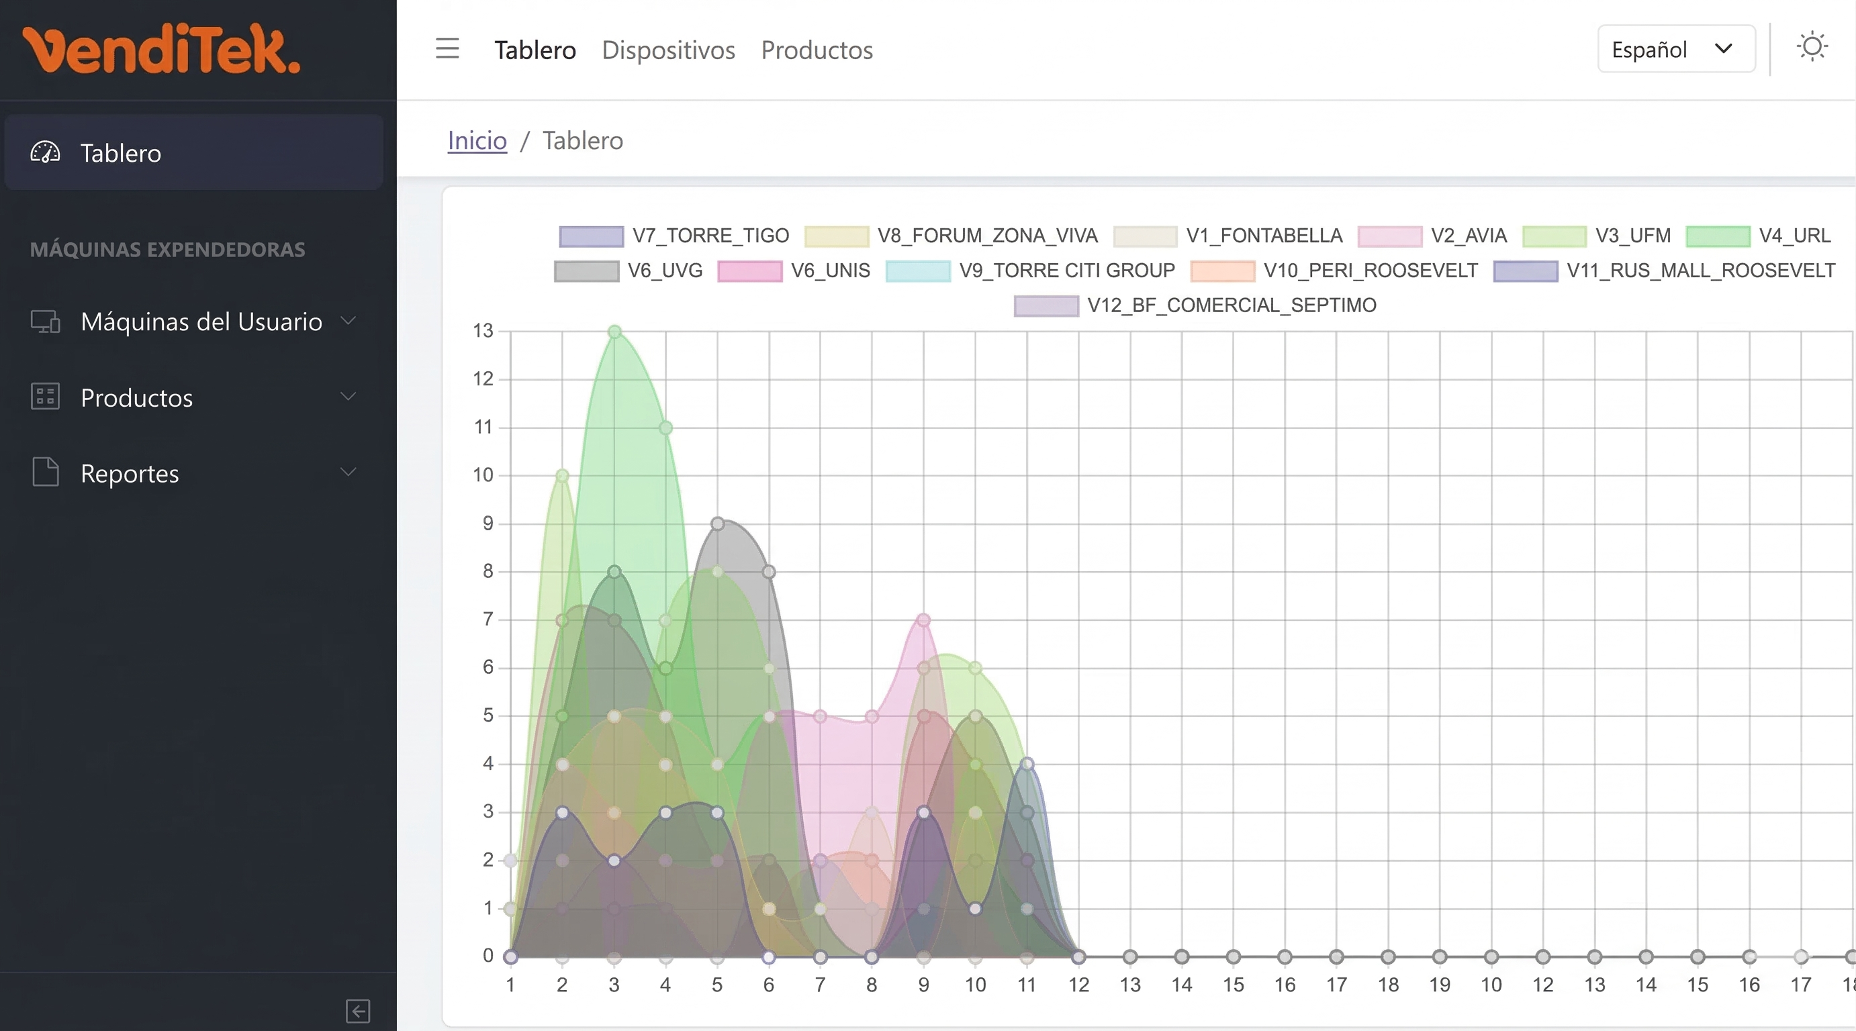Screen dimensions: 1856x1031
Task: Click the peak data point at value 13
Action: tap(613, 331)
